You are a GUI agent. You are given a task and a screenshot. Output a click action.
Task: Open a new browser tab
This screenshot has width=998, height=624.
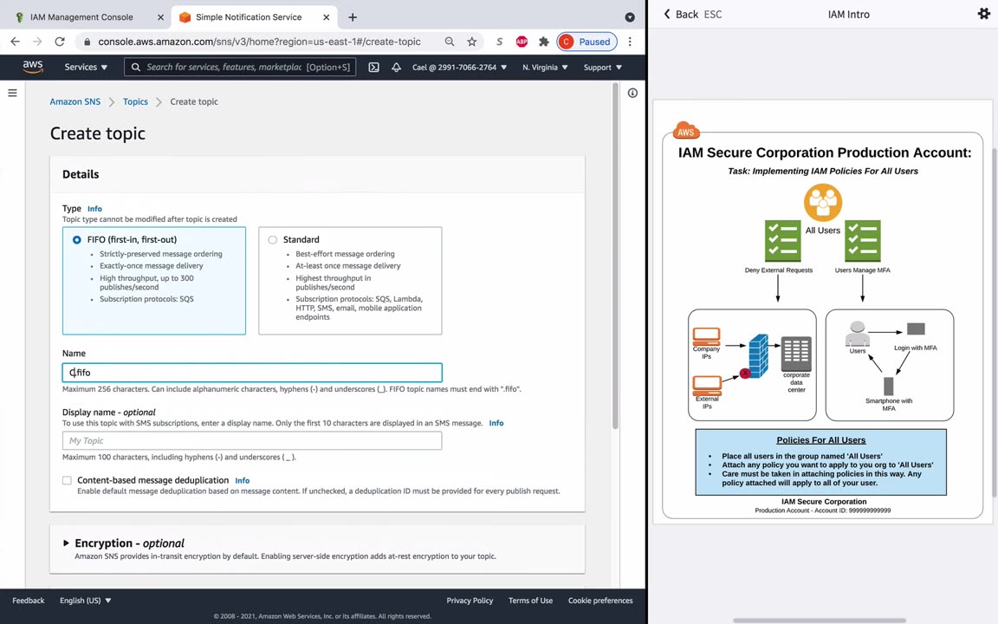[352, 17]
